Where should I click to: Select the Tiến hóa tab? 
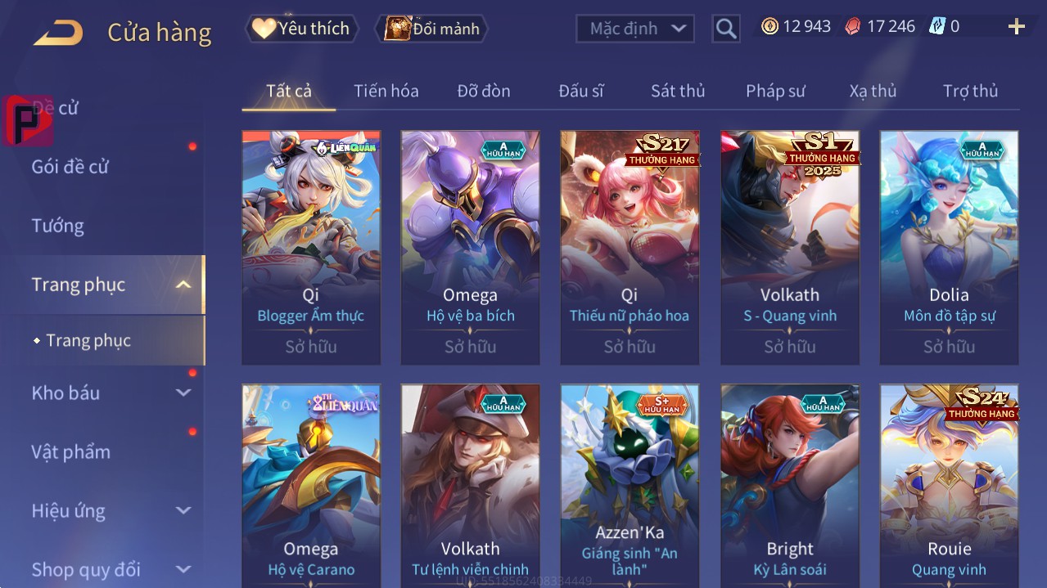pyautogui.click(x=386, y=91)
